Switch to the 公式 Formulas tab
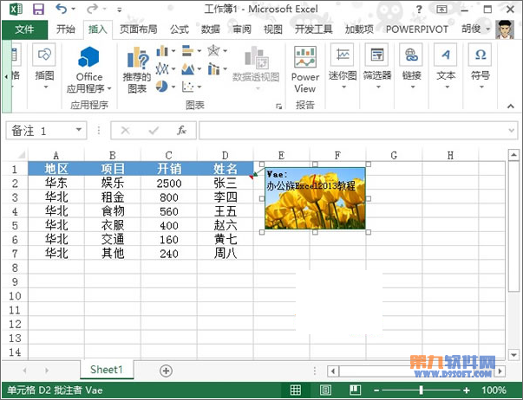Image resolution: width=523 pixels, height=400 pixels. coord(180,29)
